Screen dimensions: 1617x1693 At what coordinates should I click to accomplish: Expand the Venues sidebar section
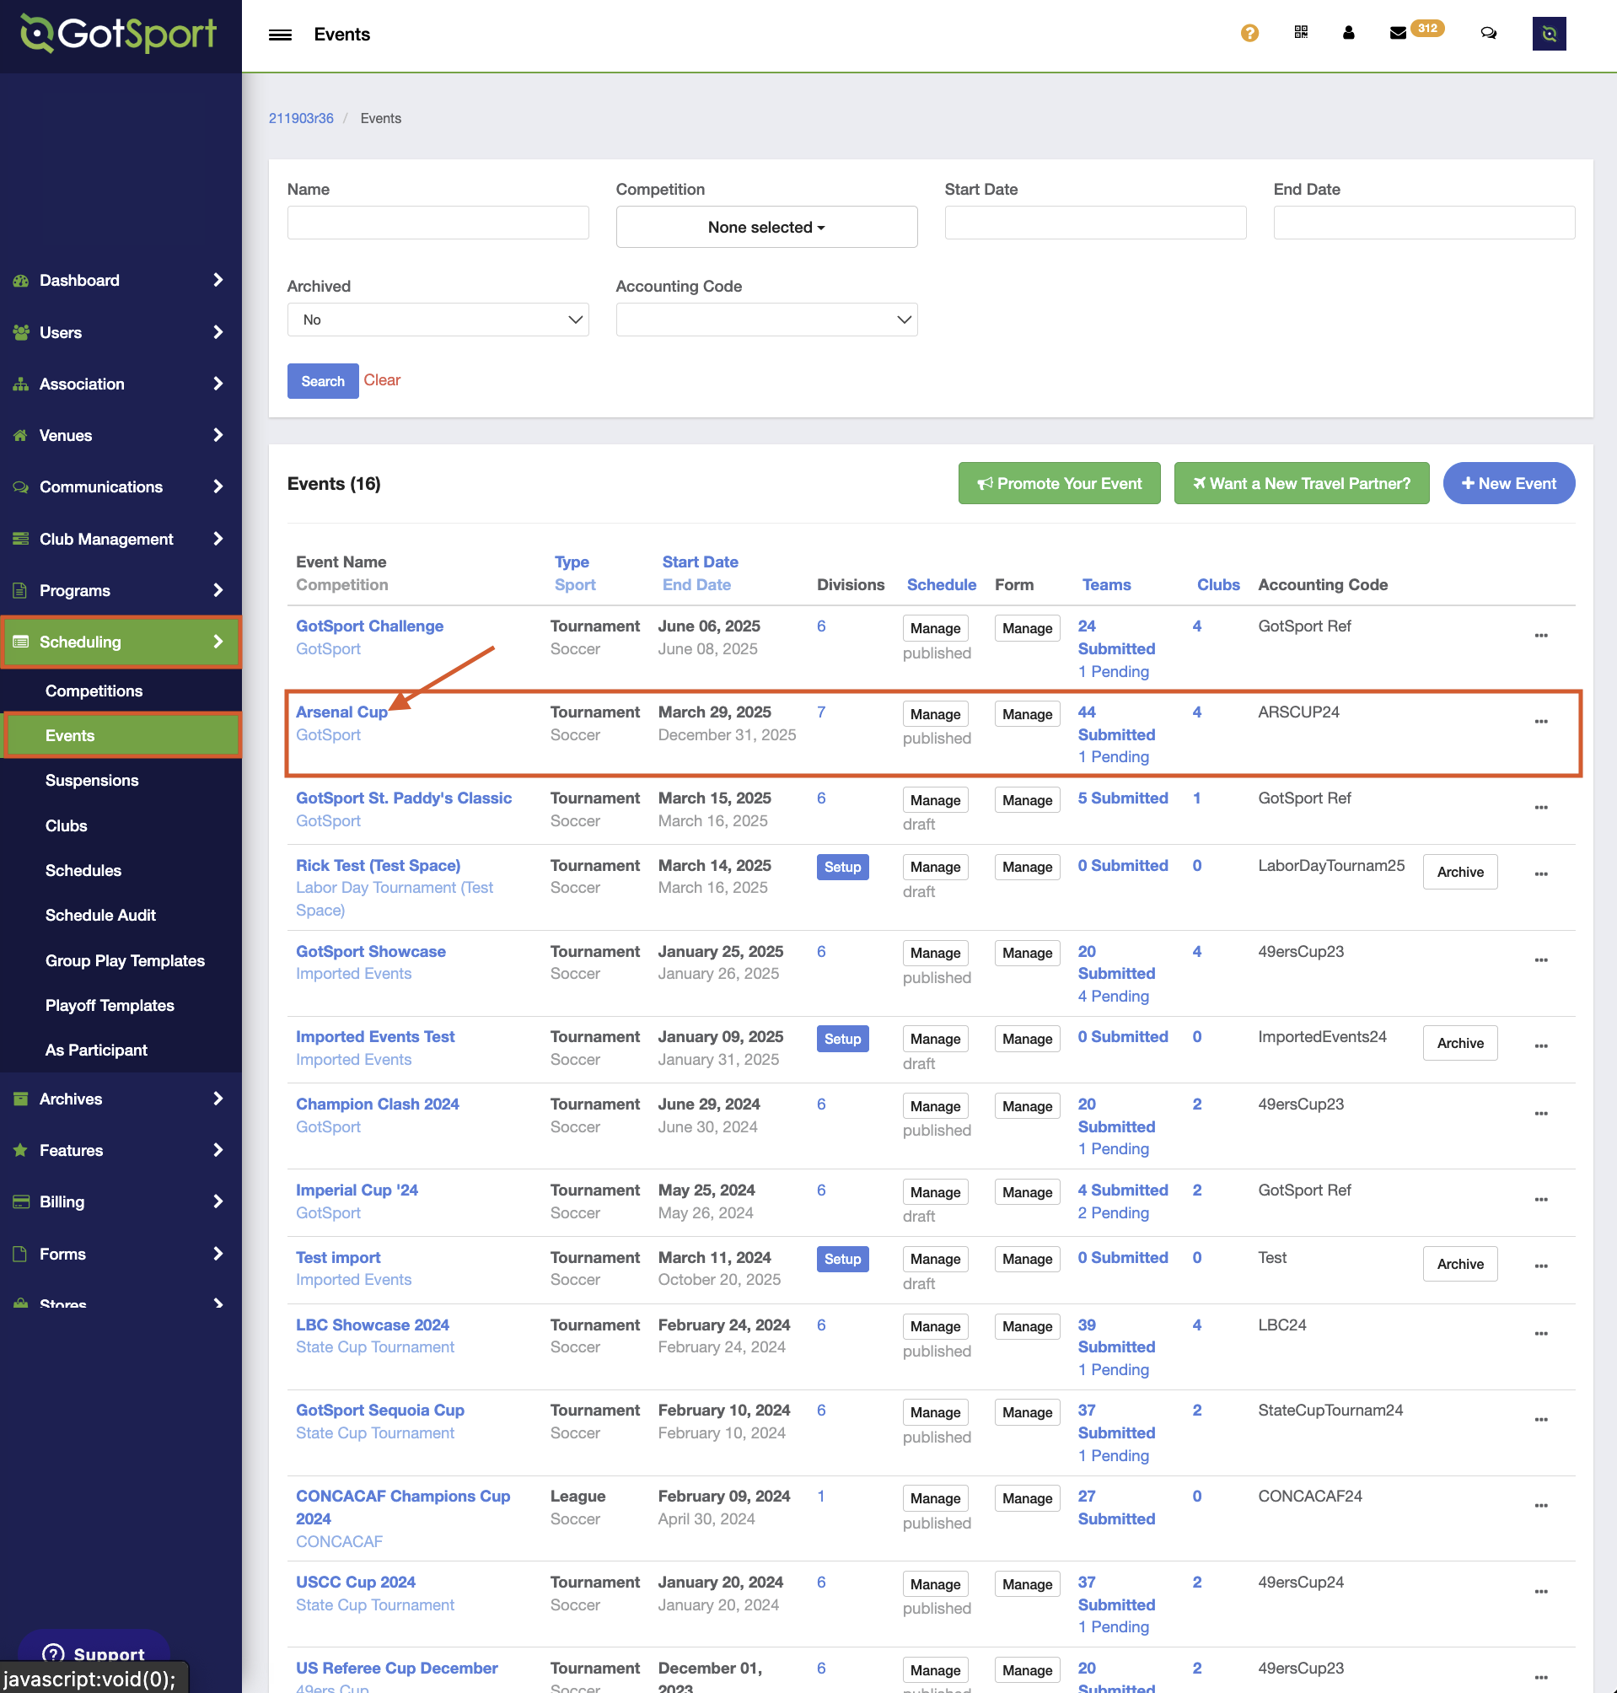click(x=121, y=436)
